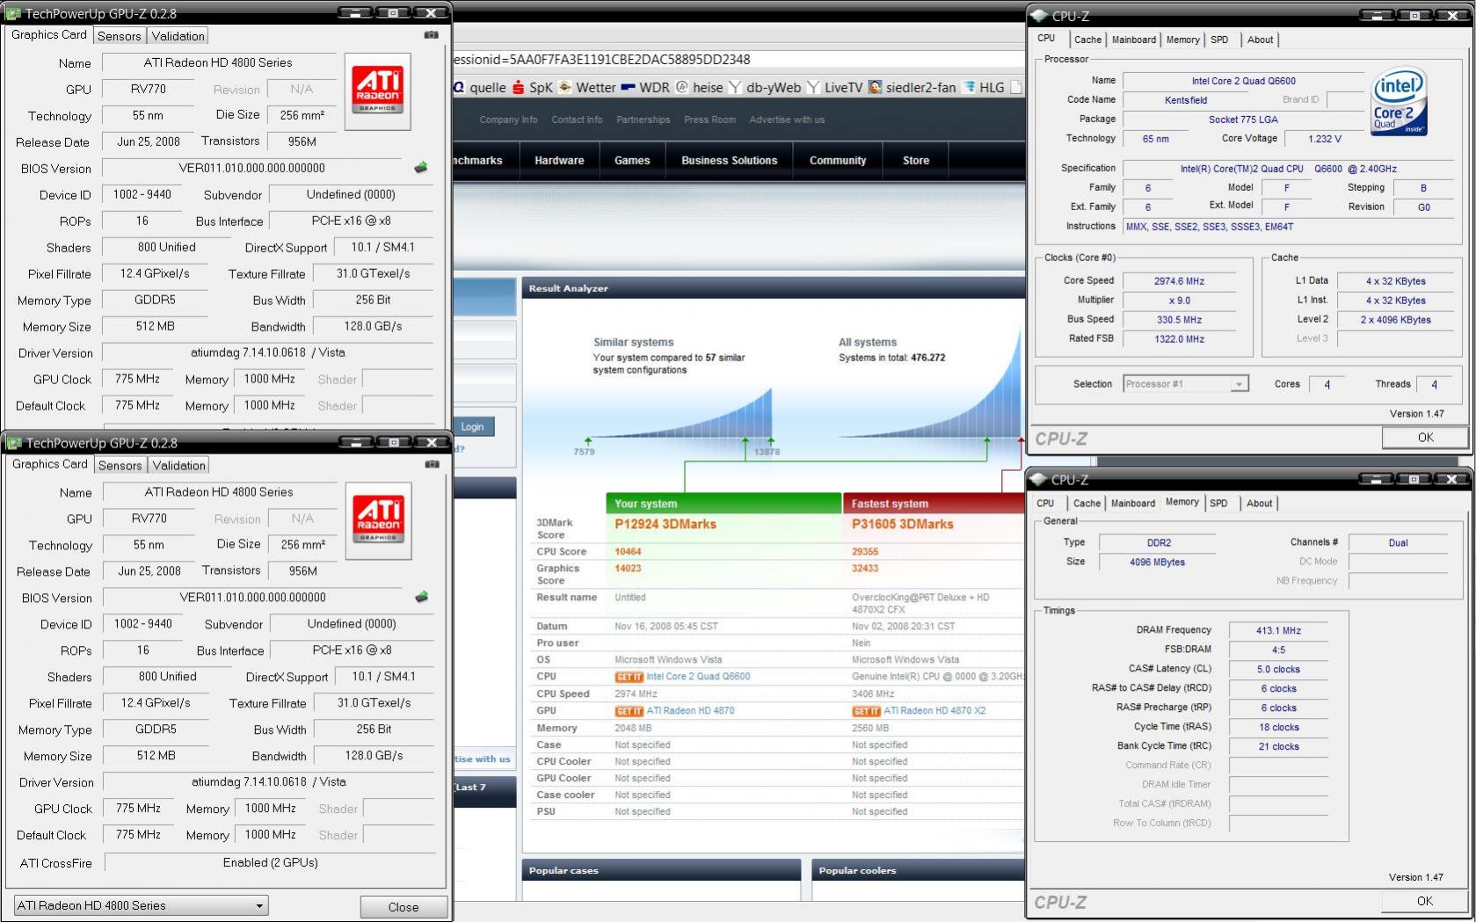
Task: Open the SpK bookmark in browser toolbar
Action: tap(533, 87)
